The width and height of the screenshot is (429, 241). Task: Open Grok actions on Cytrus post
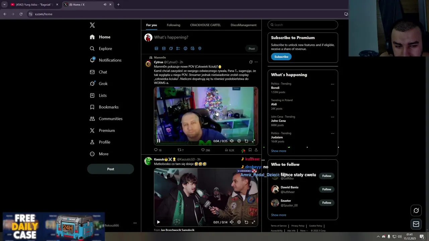click(251, 62)
